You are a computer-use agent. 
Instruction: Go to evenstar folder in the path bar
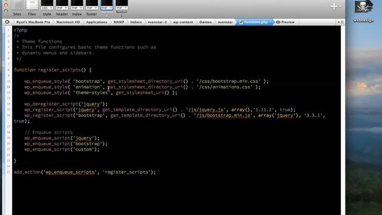(225, 22)
